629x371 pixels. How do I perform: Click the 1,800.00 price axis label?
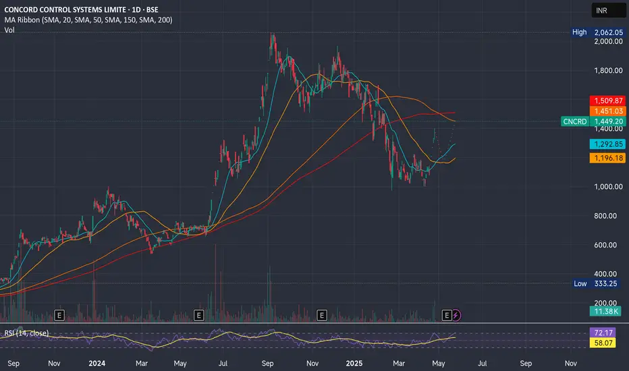click(608, 71)
